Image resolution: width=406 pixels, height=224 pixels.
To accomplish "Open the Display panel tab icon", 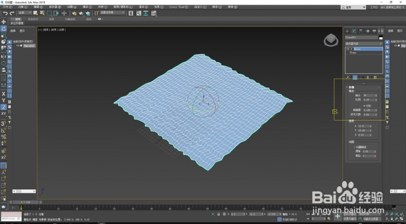I will coord(374,31).
